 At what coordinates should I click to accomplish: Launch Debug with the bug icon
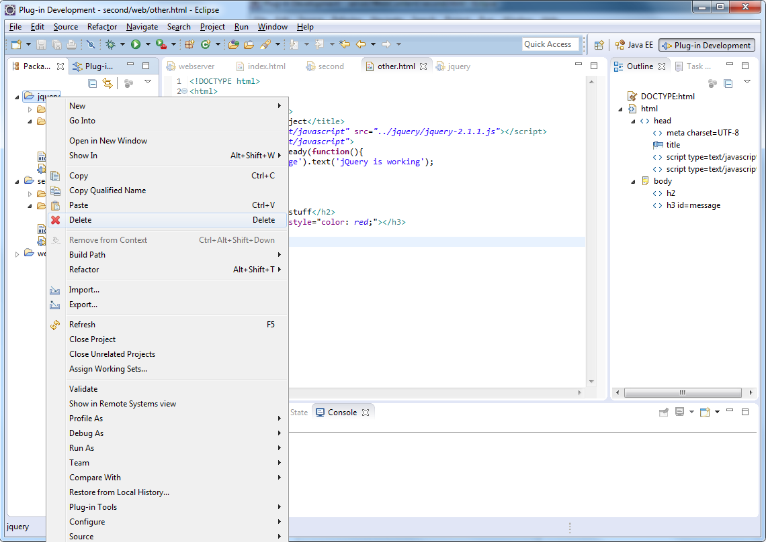click(x=110, y=44)
